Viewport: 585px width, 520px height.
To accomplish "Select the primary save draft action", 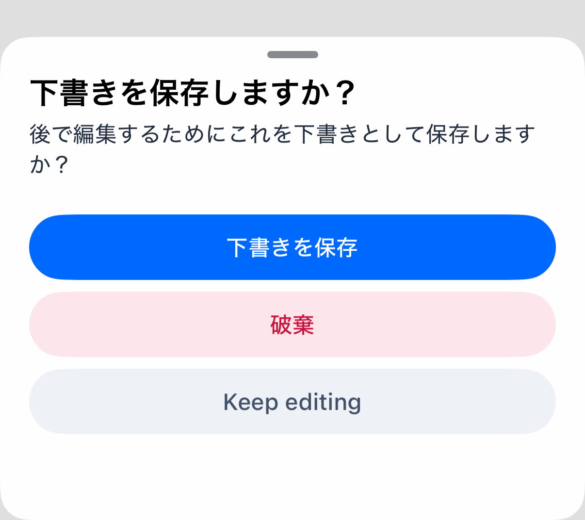I will pyautogui.click(x=292, y=247).
